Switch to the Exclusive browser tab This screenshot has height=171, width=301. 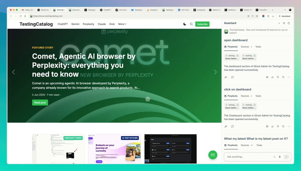(x=75, y=10)
